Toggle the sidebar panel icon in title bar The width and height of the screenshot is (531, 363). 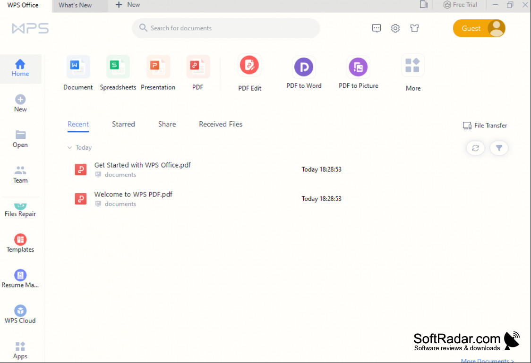[423, 5]
